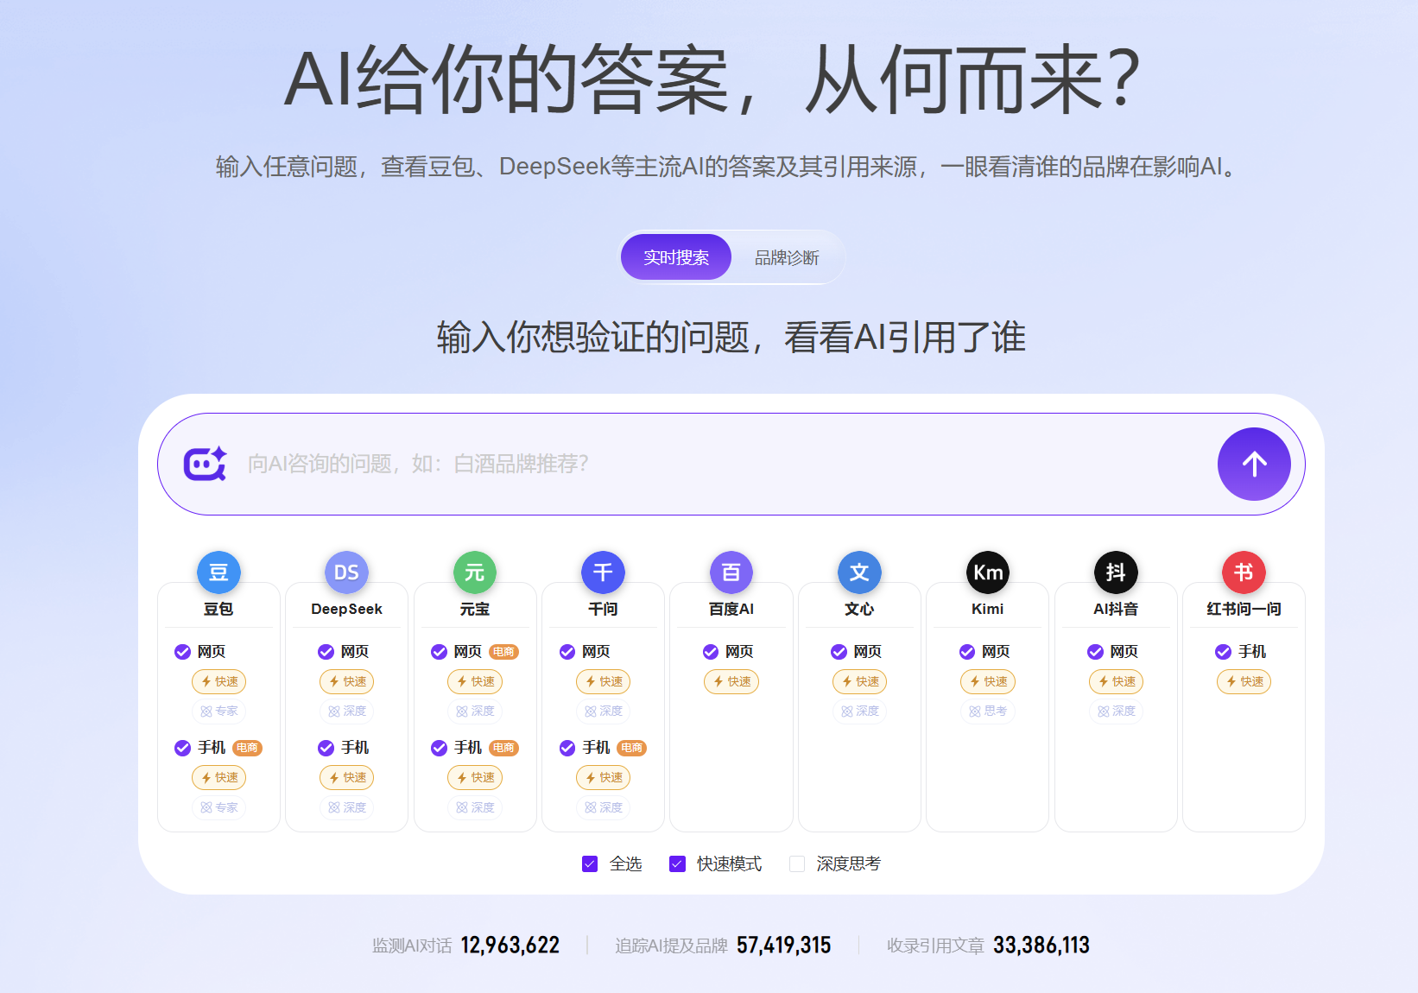Select 深度 mode under DeepSeek 手机
The image size is (1418, 993).
[x=346, y=807]
